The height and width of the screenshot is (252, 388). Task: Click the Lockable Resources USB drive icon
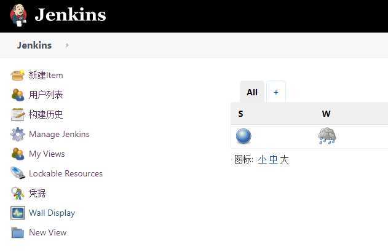pyautogui.click(x=18, y=173)
